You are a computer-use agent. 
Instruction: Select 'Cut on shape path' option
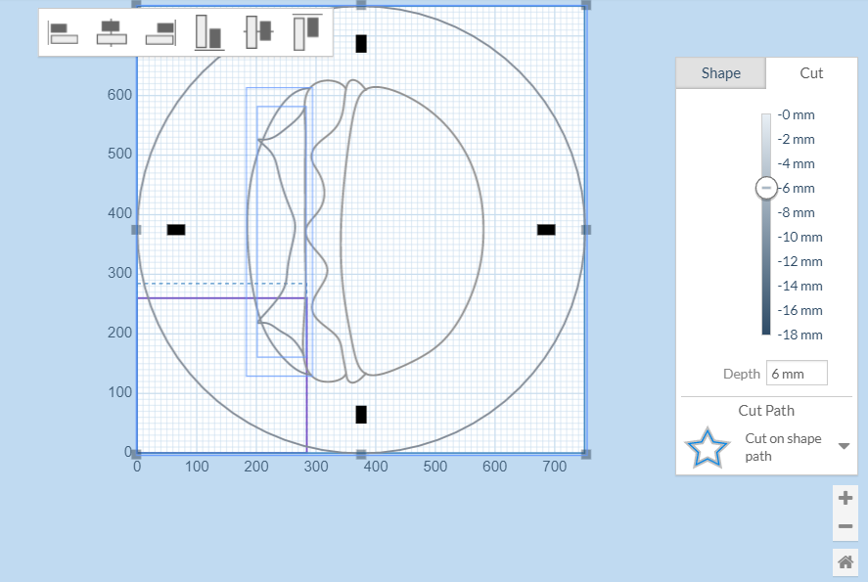[x=783, y=447]
